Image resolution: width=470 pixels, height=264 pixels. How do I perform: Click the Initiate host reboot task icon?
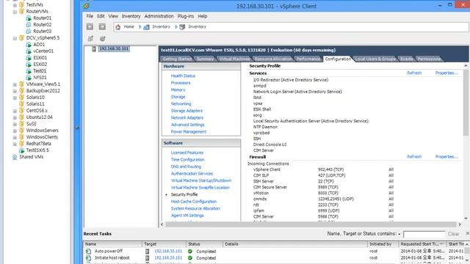(88, 257)
